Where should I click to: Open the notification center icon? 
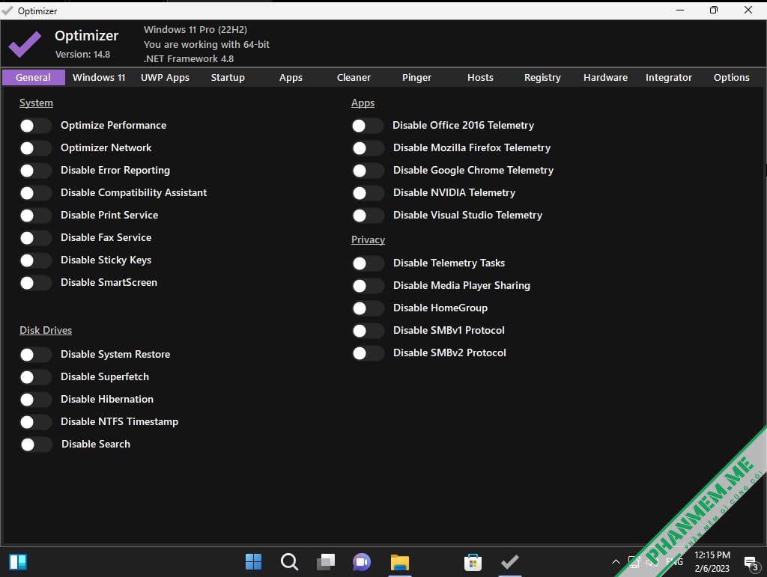751,564
